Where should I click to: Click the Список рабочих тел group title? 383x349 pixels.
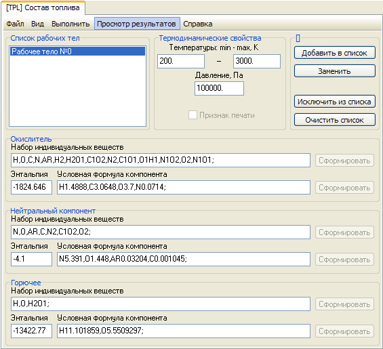click(x=45, y=38)
